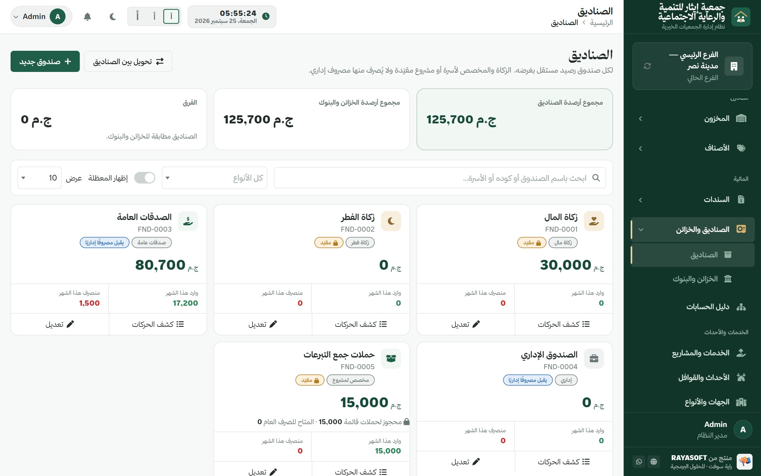Click the clock icon beside the time

click(x=266, y=16)
